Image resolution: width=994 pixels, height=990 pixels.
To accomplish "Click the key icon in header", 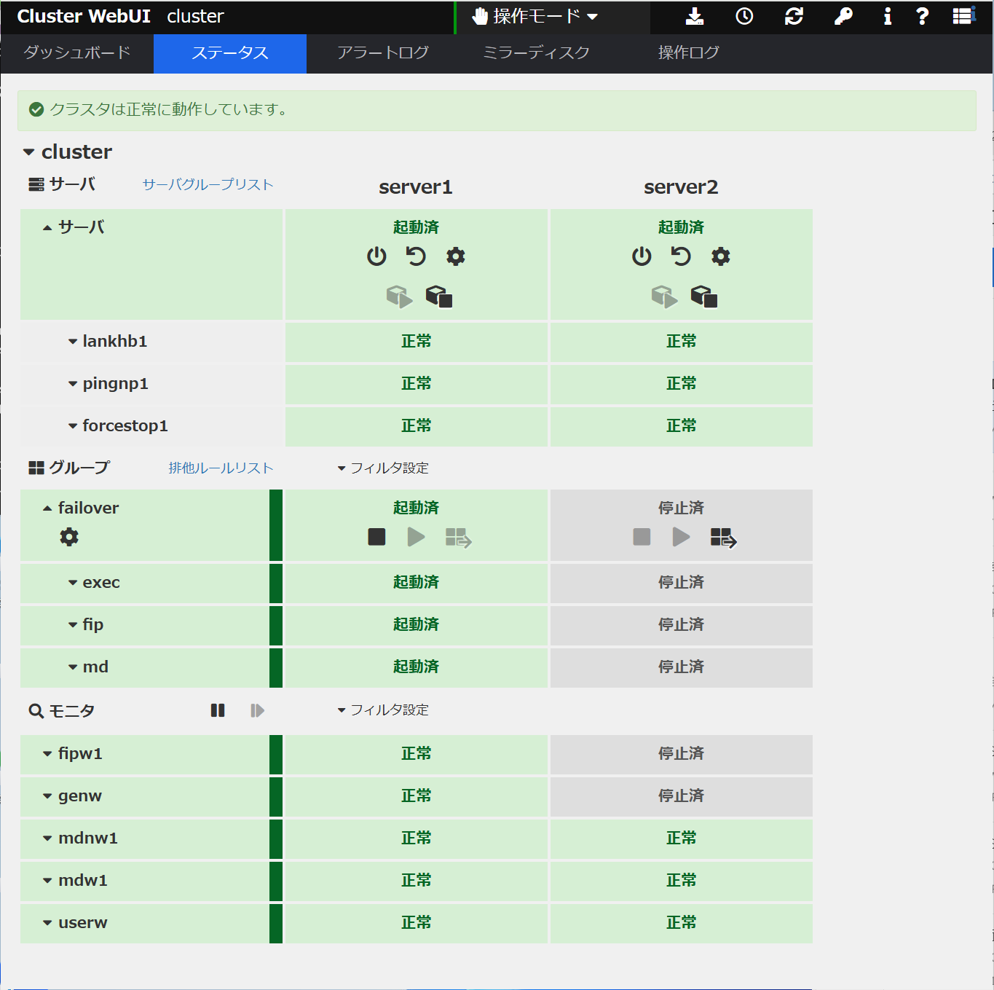I will click(843, 17).
